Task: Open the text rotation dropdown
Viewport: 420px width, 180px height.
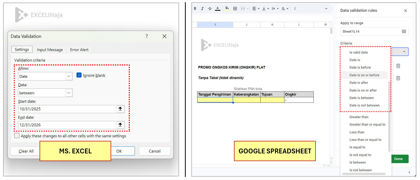Action: pos(285,8)
